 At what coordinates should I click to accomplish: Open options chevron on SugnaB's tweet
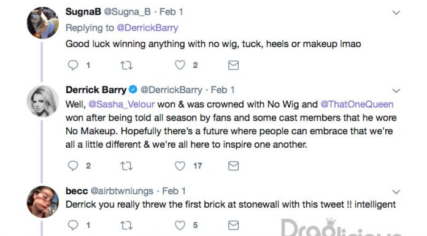coord(396,12)
